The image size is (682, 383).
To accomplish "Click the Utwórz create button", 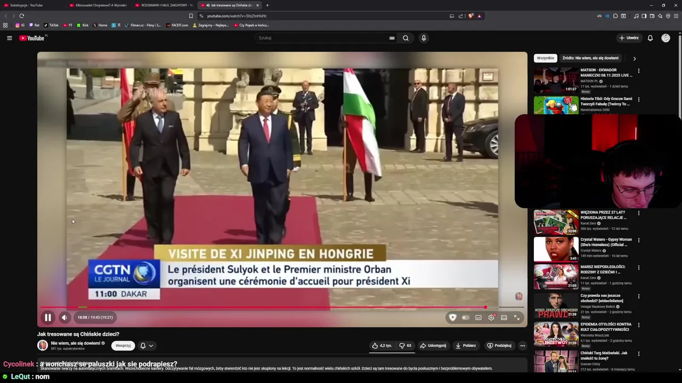I will (629, 38).
